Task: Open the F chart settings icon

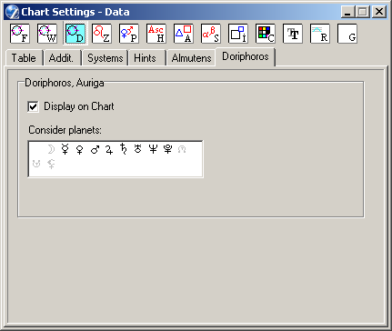Action: pos(20,34)
